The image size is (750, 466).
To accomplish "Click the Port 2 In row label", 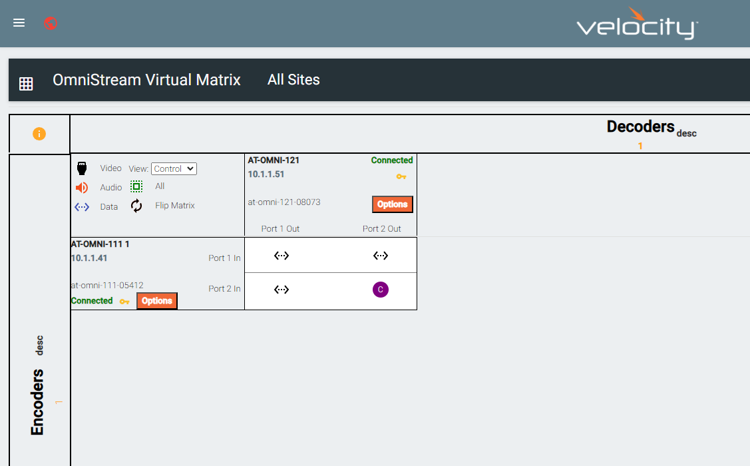I will [x=224, y=288].
